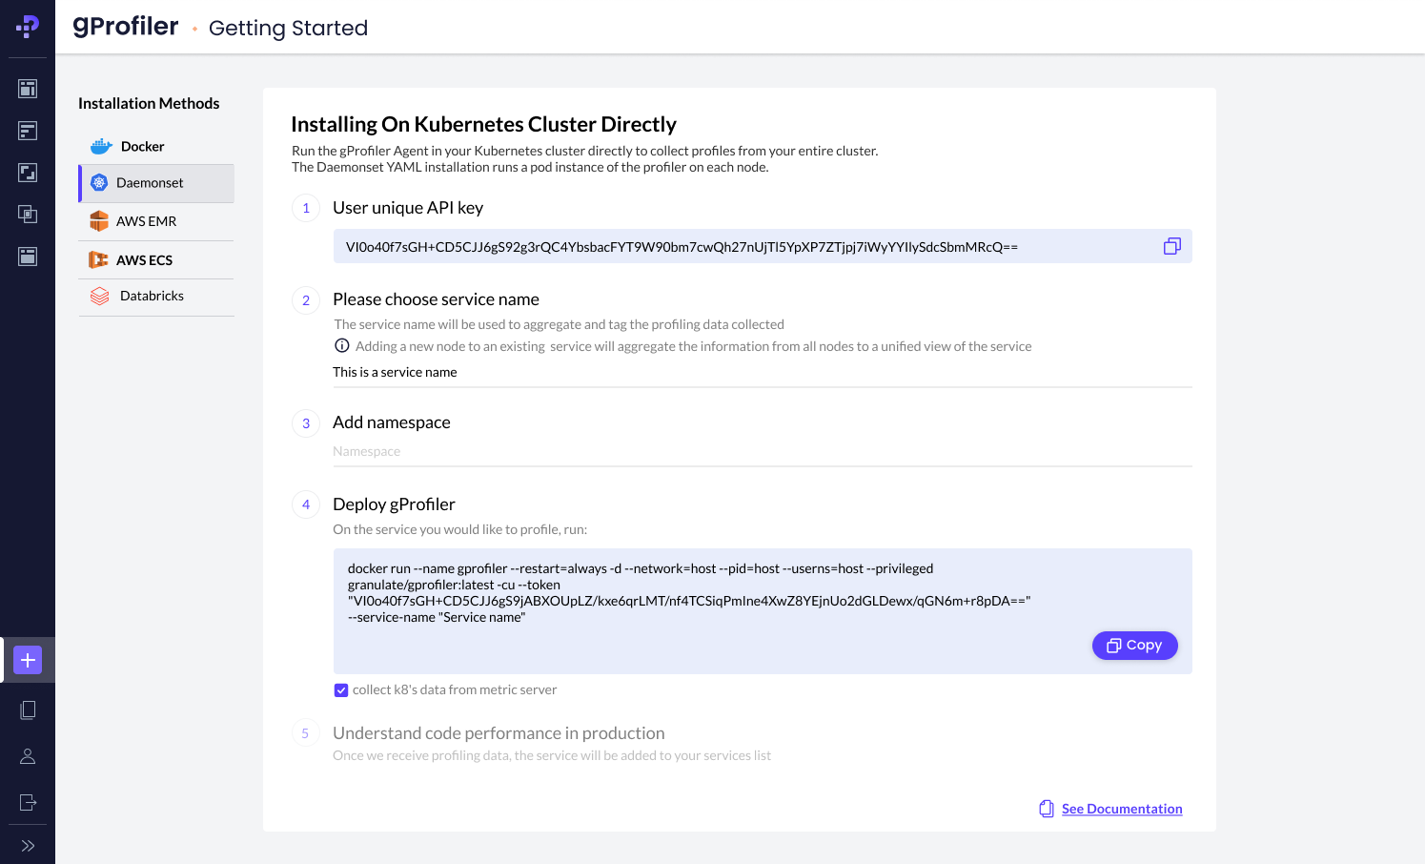1425x864 pixels.
Task: Switch to AWS ECS installation method
Action: tap(144, 260)
